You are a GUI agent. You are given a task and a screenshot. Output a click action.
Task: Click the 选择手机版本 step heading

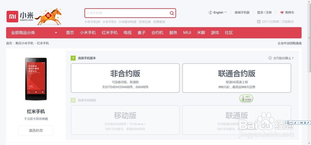[87, 58]
